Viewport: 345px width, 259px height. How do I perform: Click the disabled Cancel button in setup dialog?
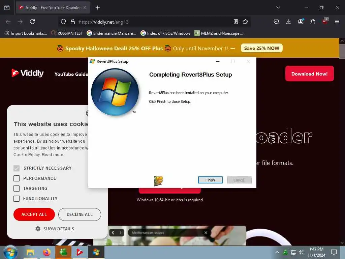click(239, 180)
